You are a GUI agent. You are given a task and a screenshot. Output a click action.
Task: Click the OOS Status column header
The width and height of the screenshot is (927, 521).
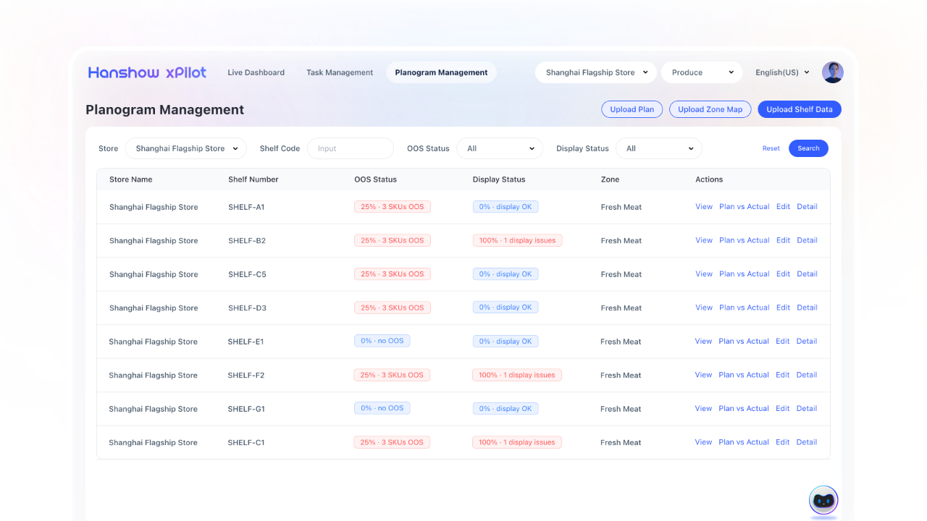coord(376,179)
